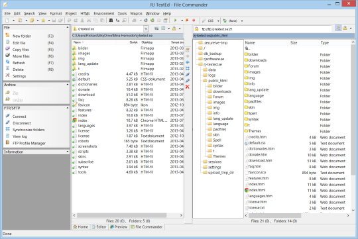Viewport: 358px width, 239px height.
Task: Select the db_backup folder in tree
Action: 212,54
